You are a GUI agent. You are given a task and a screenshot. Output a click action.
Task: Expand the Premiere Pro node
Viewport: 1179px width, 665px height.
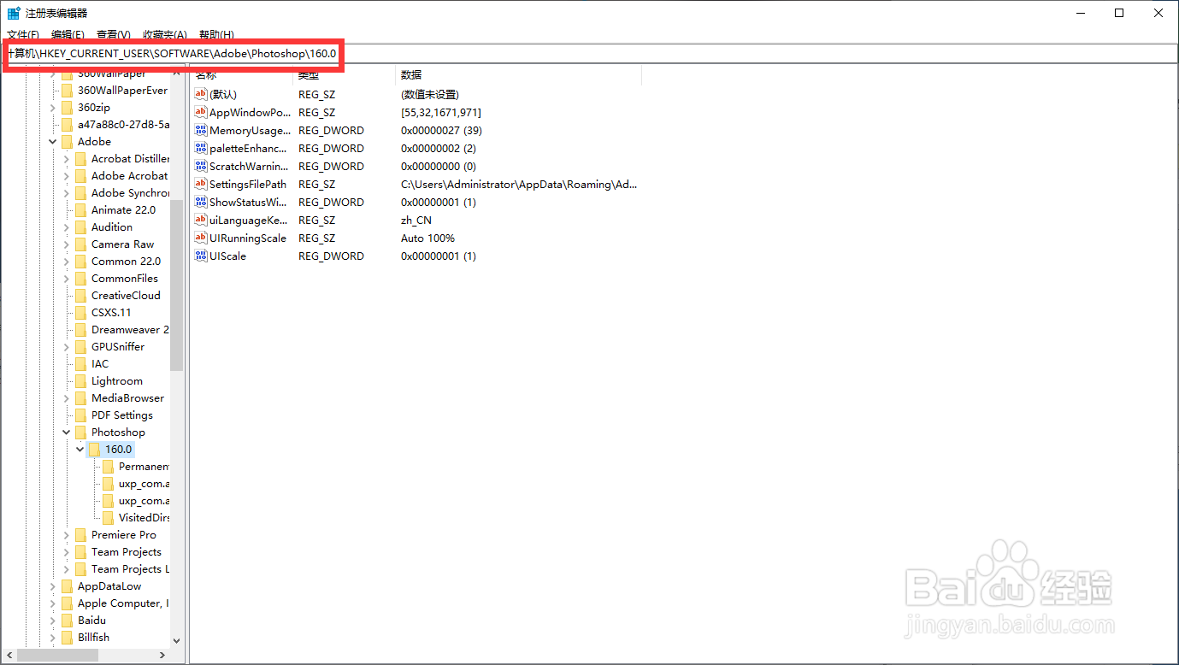point(67,535)
